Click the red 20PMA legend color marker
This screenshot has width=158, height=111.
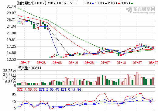(119, 3)
